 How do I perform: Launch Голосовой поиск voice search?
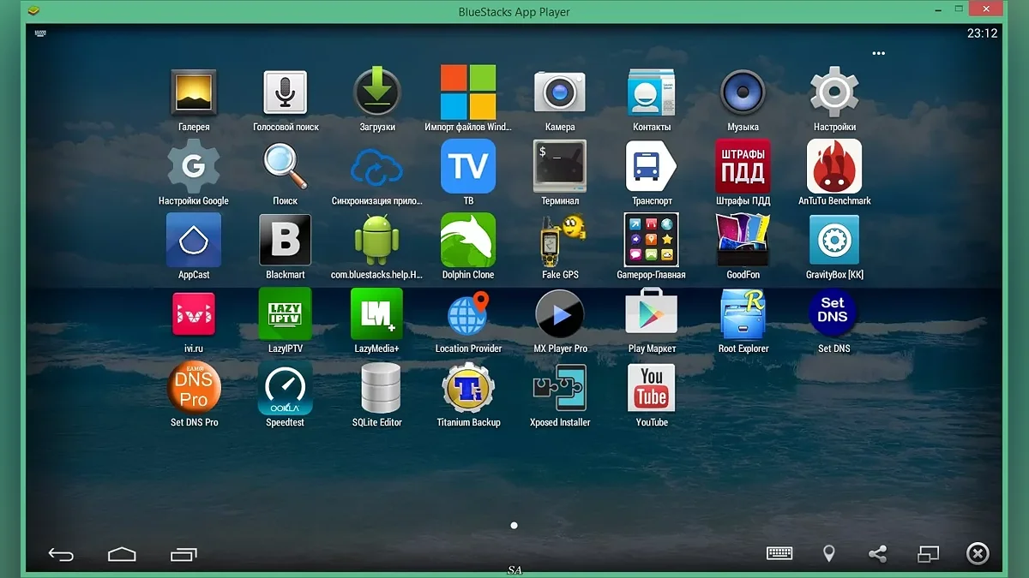click(x=286, y=92)
